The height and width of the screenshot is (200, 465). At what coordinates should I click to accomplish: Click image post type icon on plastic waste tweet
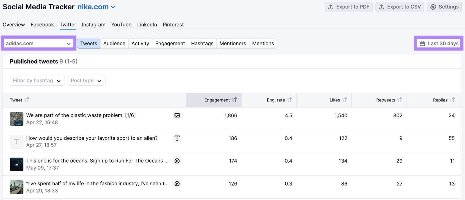(x=177, y=115)
